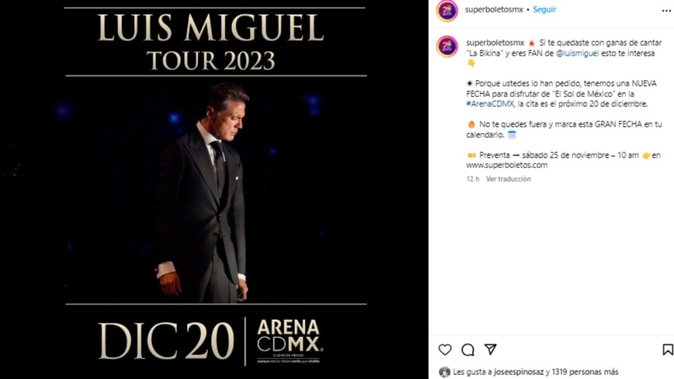Open superboletosmx profile picture in header
674x379 pixels.
[x=447, y=10]
